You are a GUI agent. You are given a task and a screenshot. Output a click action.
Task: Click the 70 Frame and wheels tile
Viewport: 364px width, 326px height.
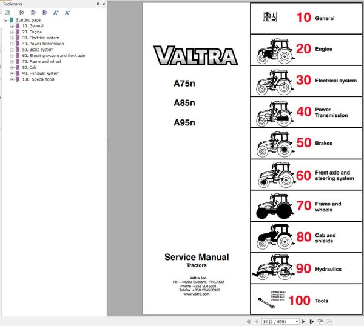306,206
